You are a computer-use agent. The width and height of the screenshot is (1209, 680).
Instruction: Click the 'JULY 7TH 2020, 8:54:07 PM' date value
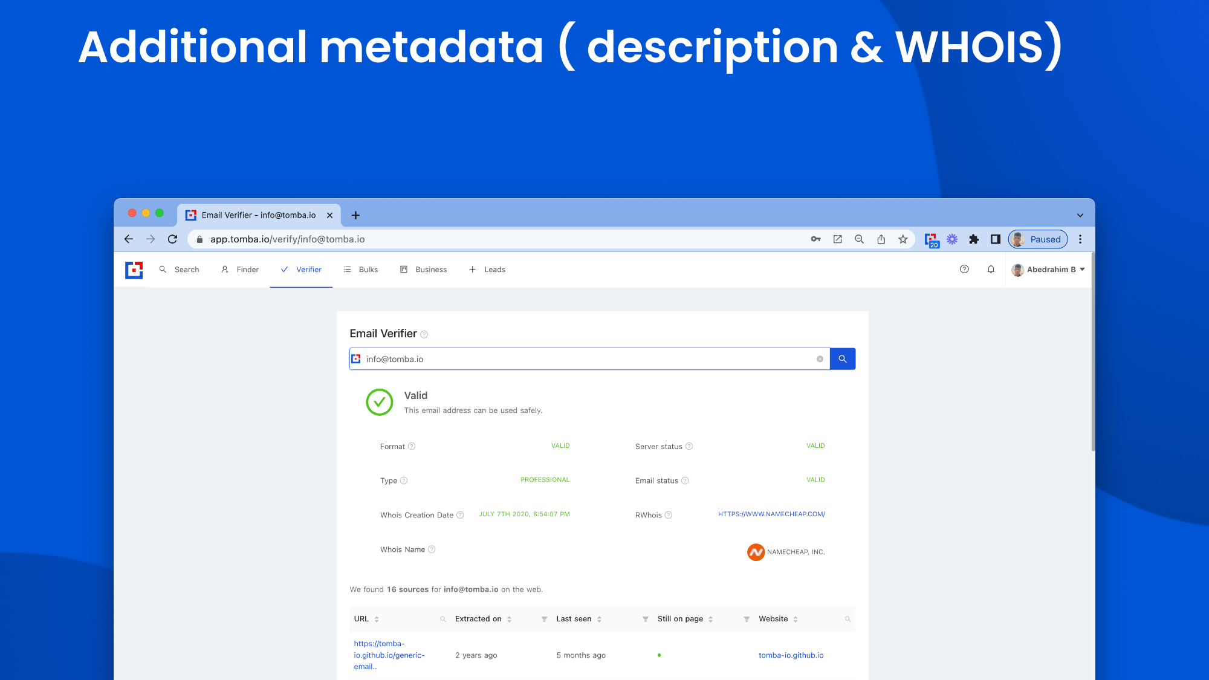point(524,514)
